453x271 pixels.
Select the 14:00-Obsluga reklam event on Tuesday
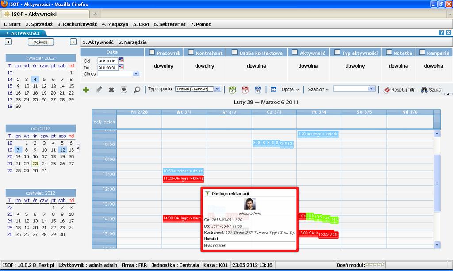point(182,218)
